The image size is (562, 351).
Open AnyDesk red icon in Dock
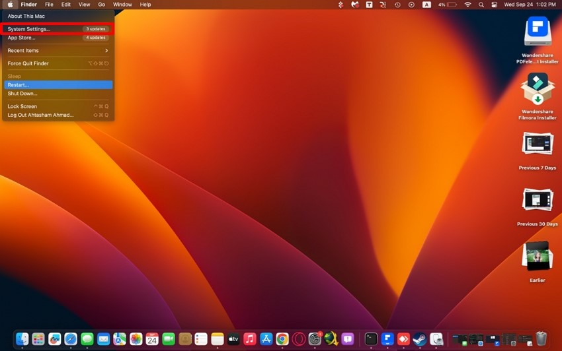[x=403, y=339]
